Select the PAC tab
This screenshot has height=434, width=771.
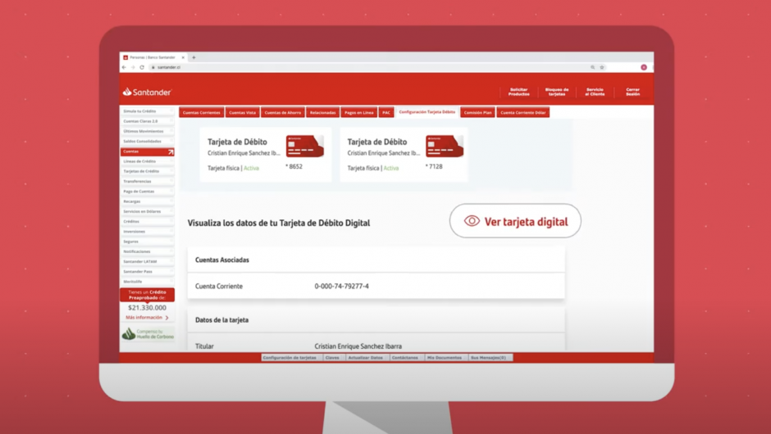pos(386,112)
